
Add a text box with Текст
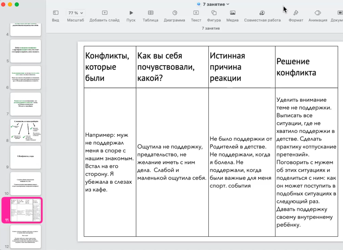[x=196, y=16]
